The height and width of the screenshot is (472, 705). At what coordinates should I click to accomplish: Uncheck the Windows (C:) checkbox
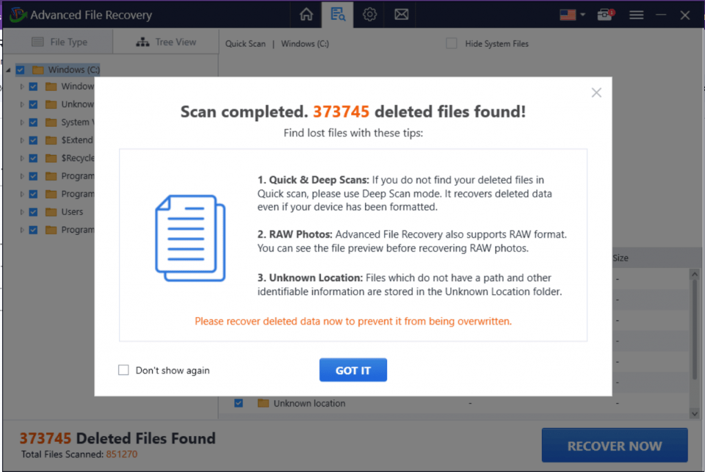20,69
